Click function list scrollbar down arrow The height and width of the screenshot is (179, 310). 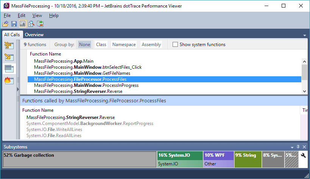tap(304, 91)
